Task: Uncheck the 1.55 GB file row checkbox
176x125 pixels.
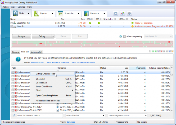Action: 13,73
